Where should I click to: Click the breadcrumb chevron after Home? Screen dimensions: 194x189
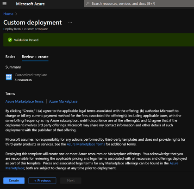[x=16, y=14]
